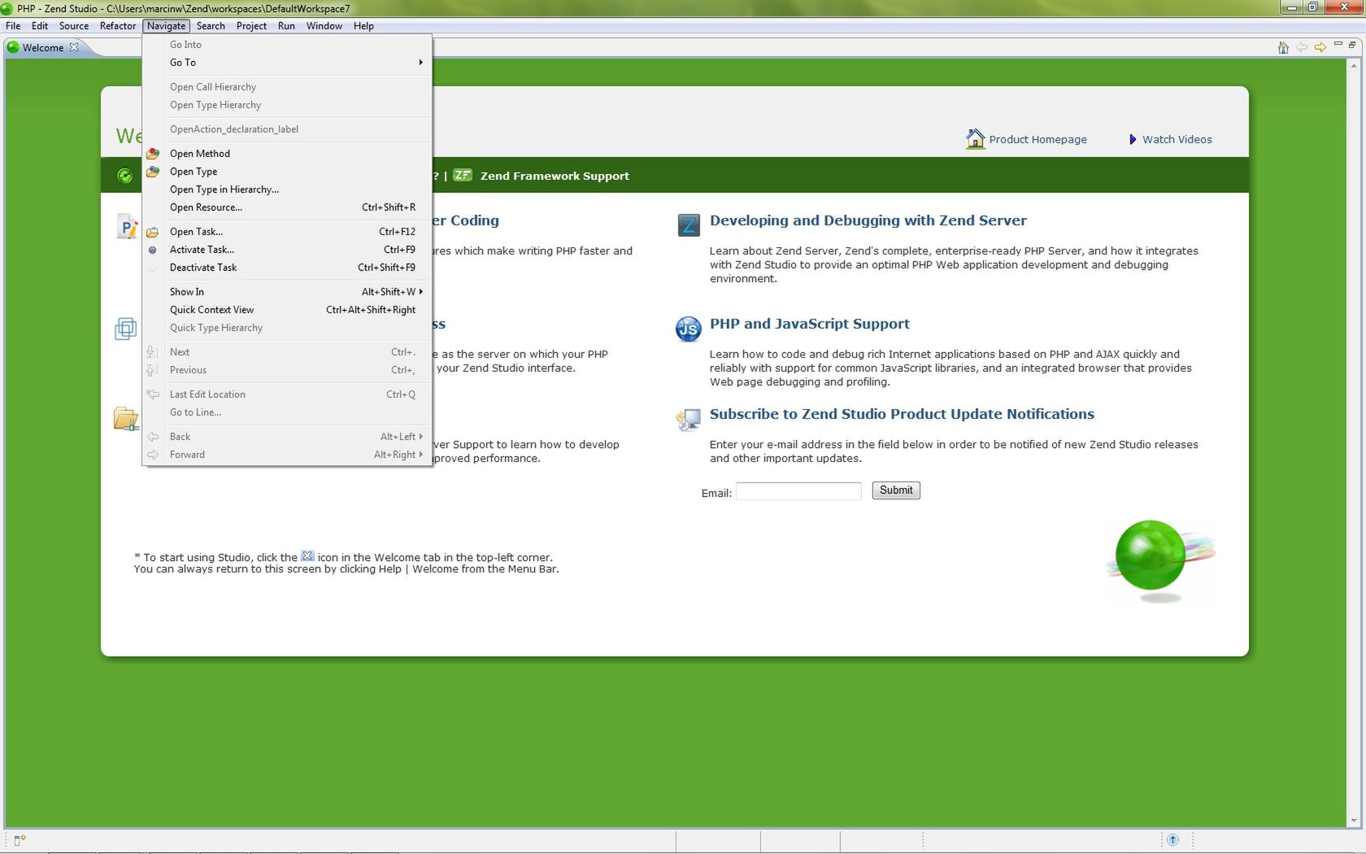Click the scrollbar down arrow of the Welcome page
The height and width of the screenshot is (854, 1366).
coord(1354,821)
